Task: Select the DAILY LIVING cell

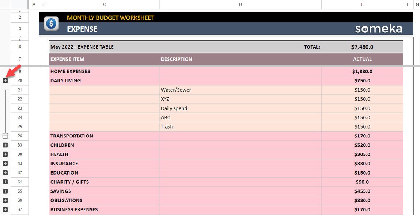Action: 104,80
